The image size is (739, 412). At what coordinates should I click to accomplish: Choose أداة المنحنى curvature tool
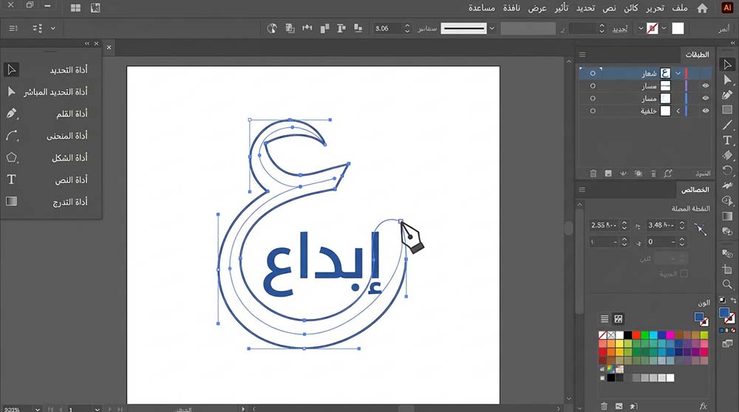pyautogui.click(x=51, y=136)
